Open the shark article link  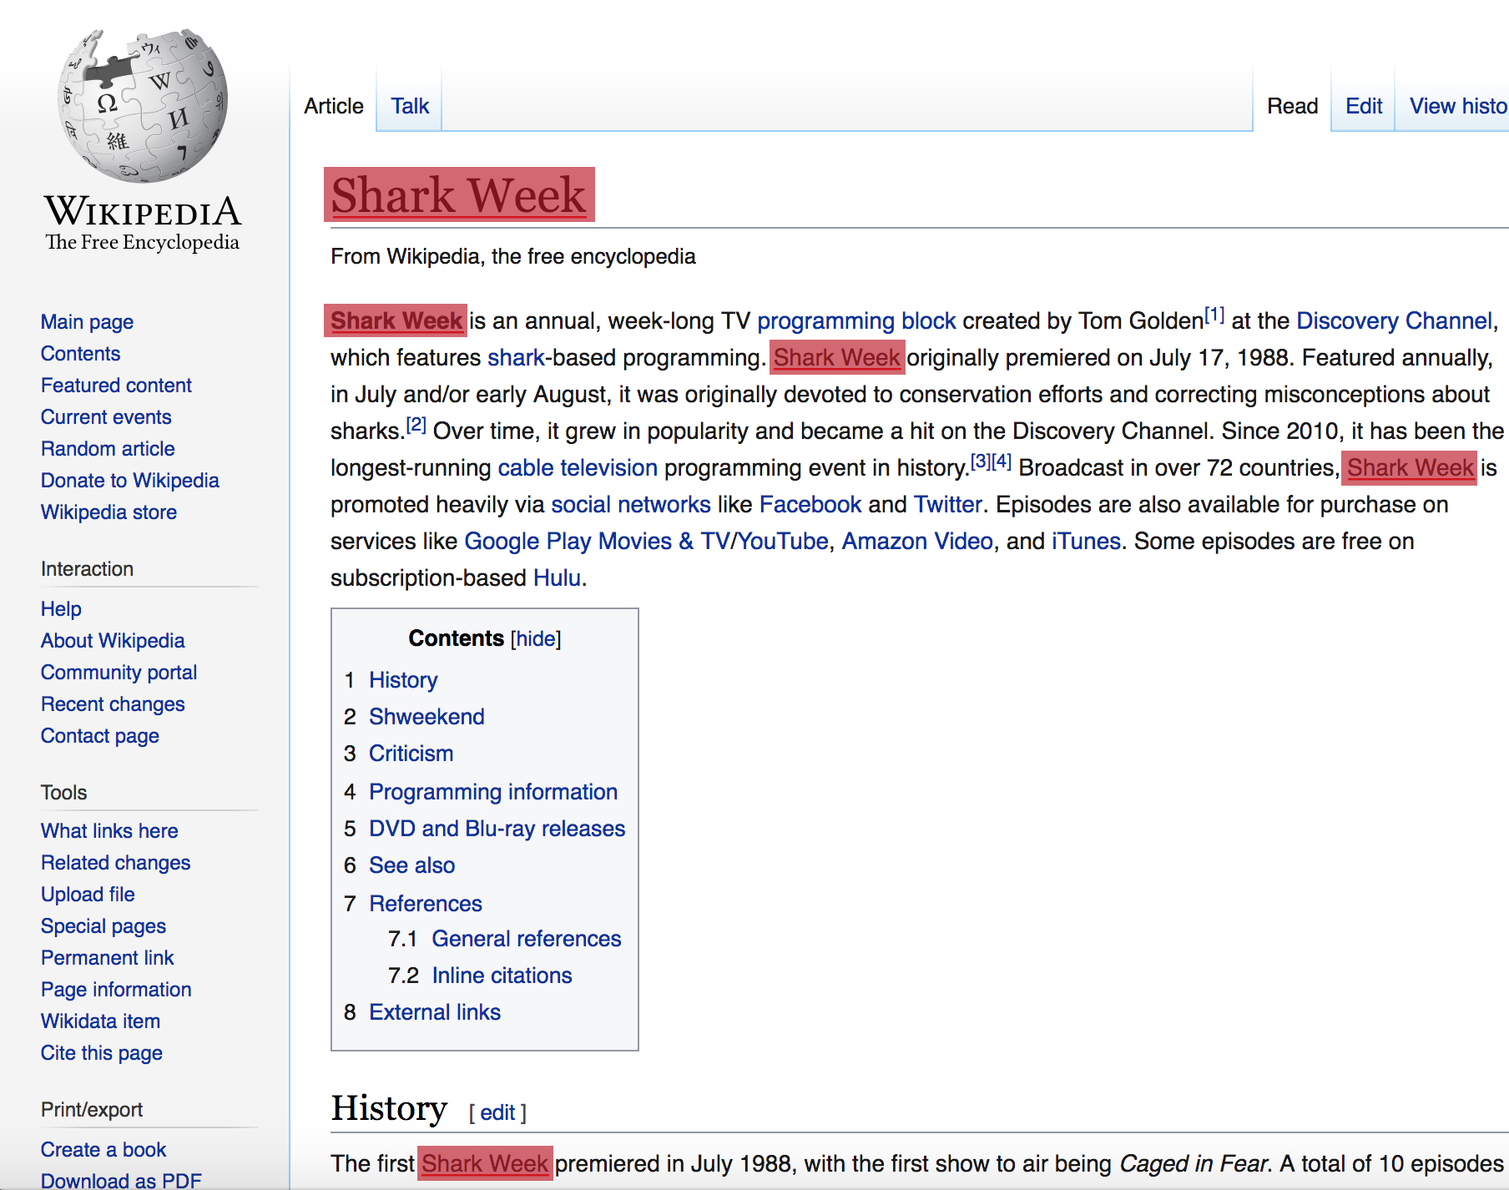pos(517,358)
